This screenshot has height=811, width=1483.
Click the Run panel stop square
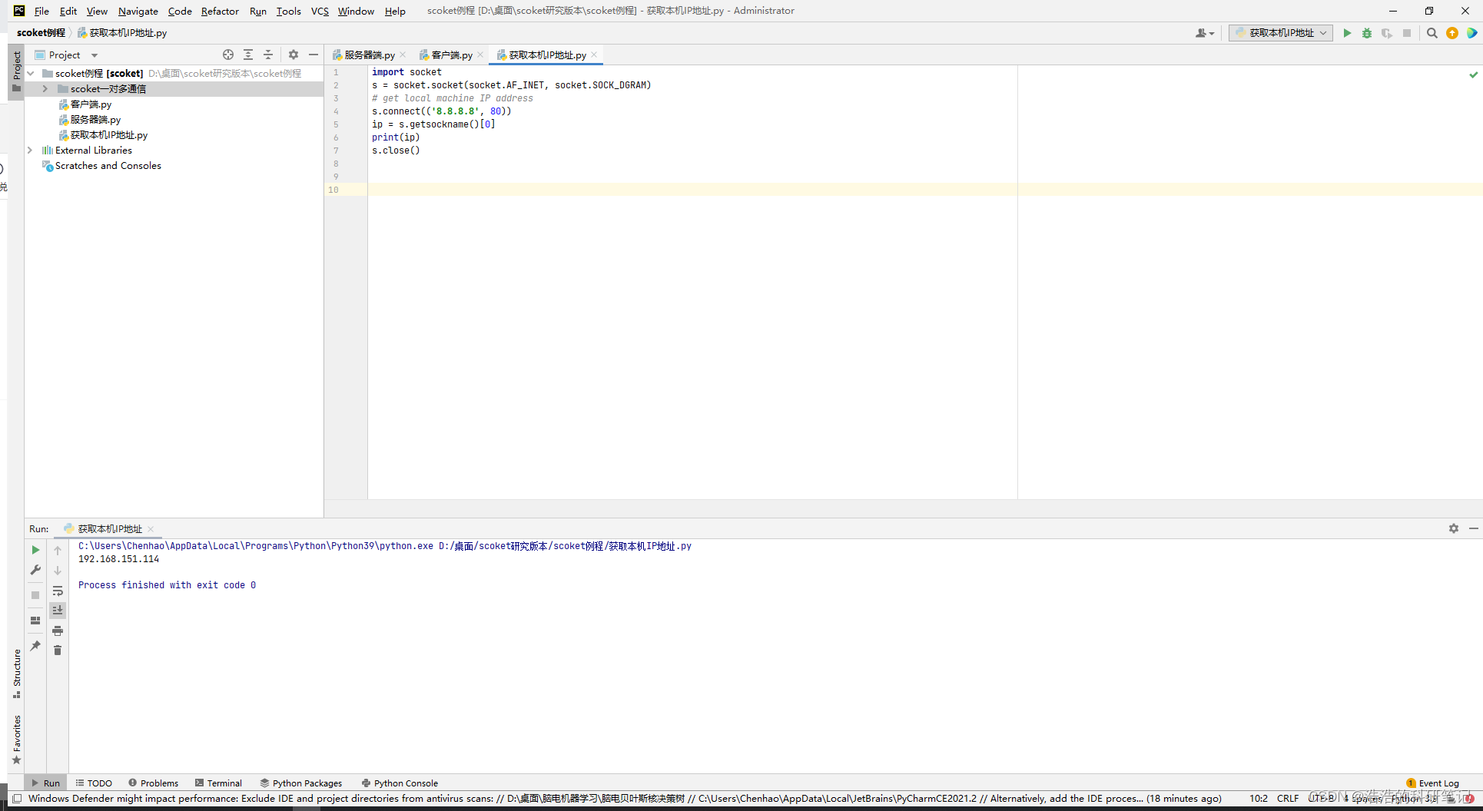click(35, 595)
